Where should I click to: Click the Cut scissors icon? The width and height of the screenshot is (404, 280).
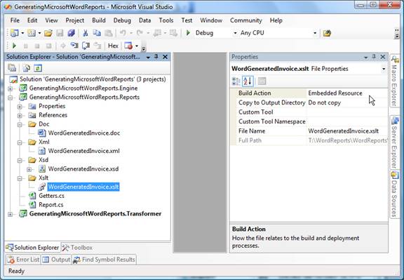(x=86, y=33)
